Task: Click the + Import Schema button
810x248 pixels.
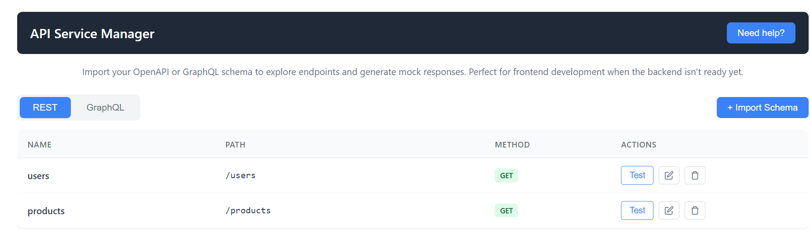Action: 762,108
